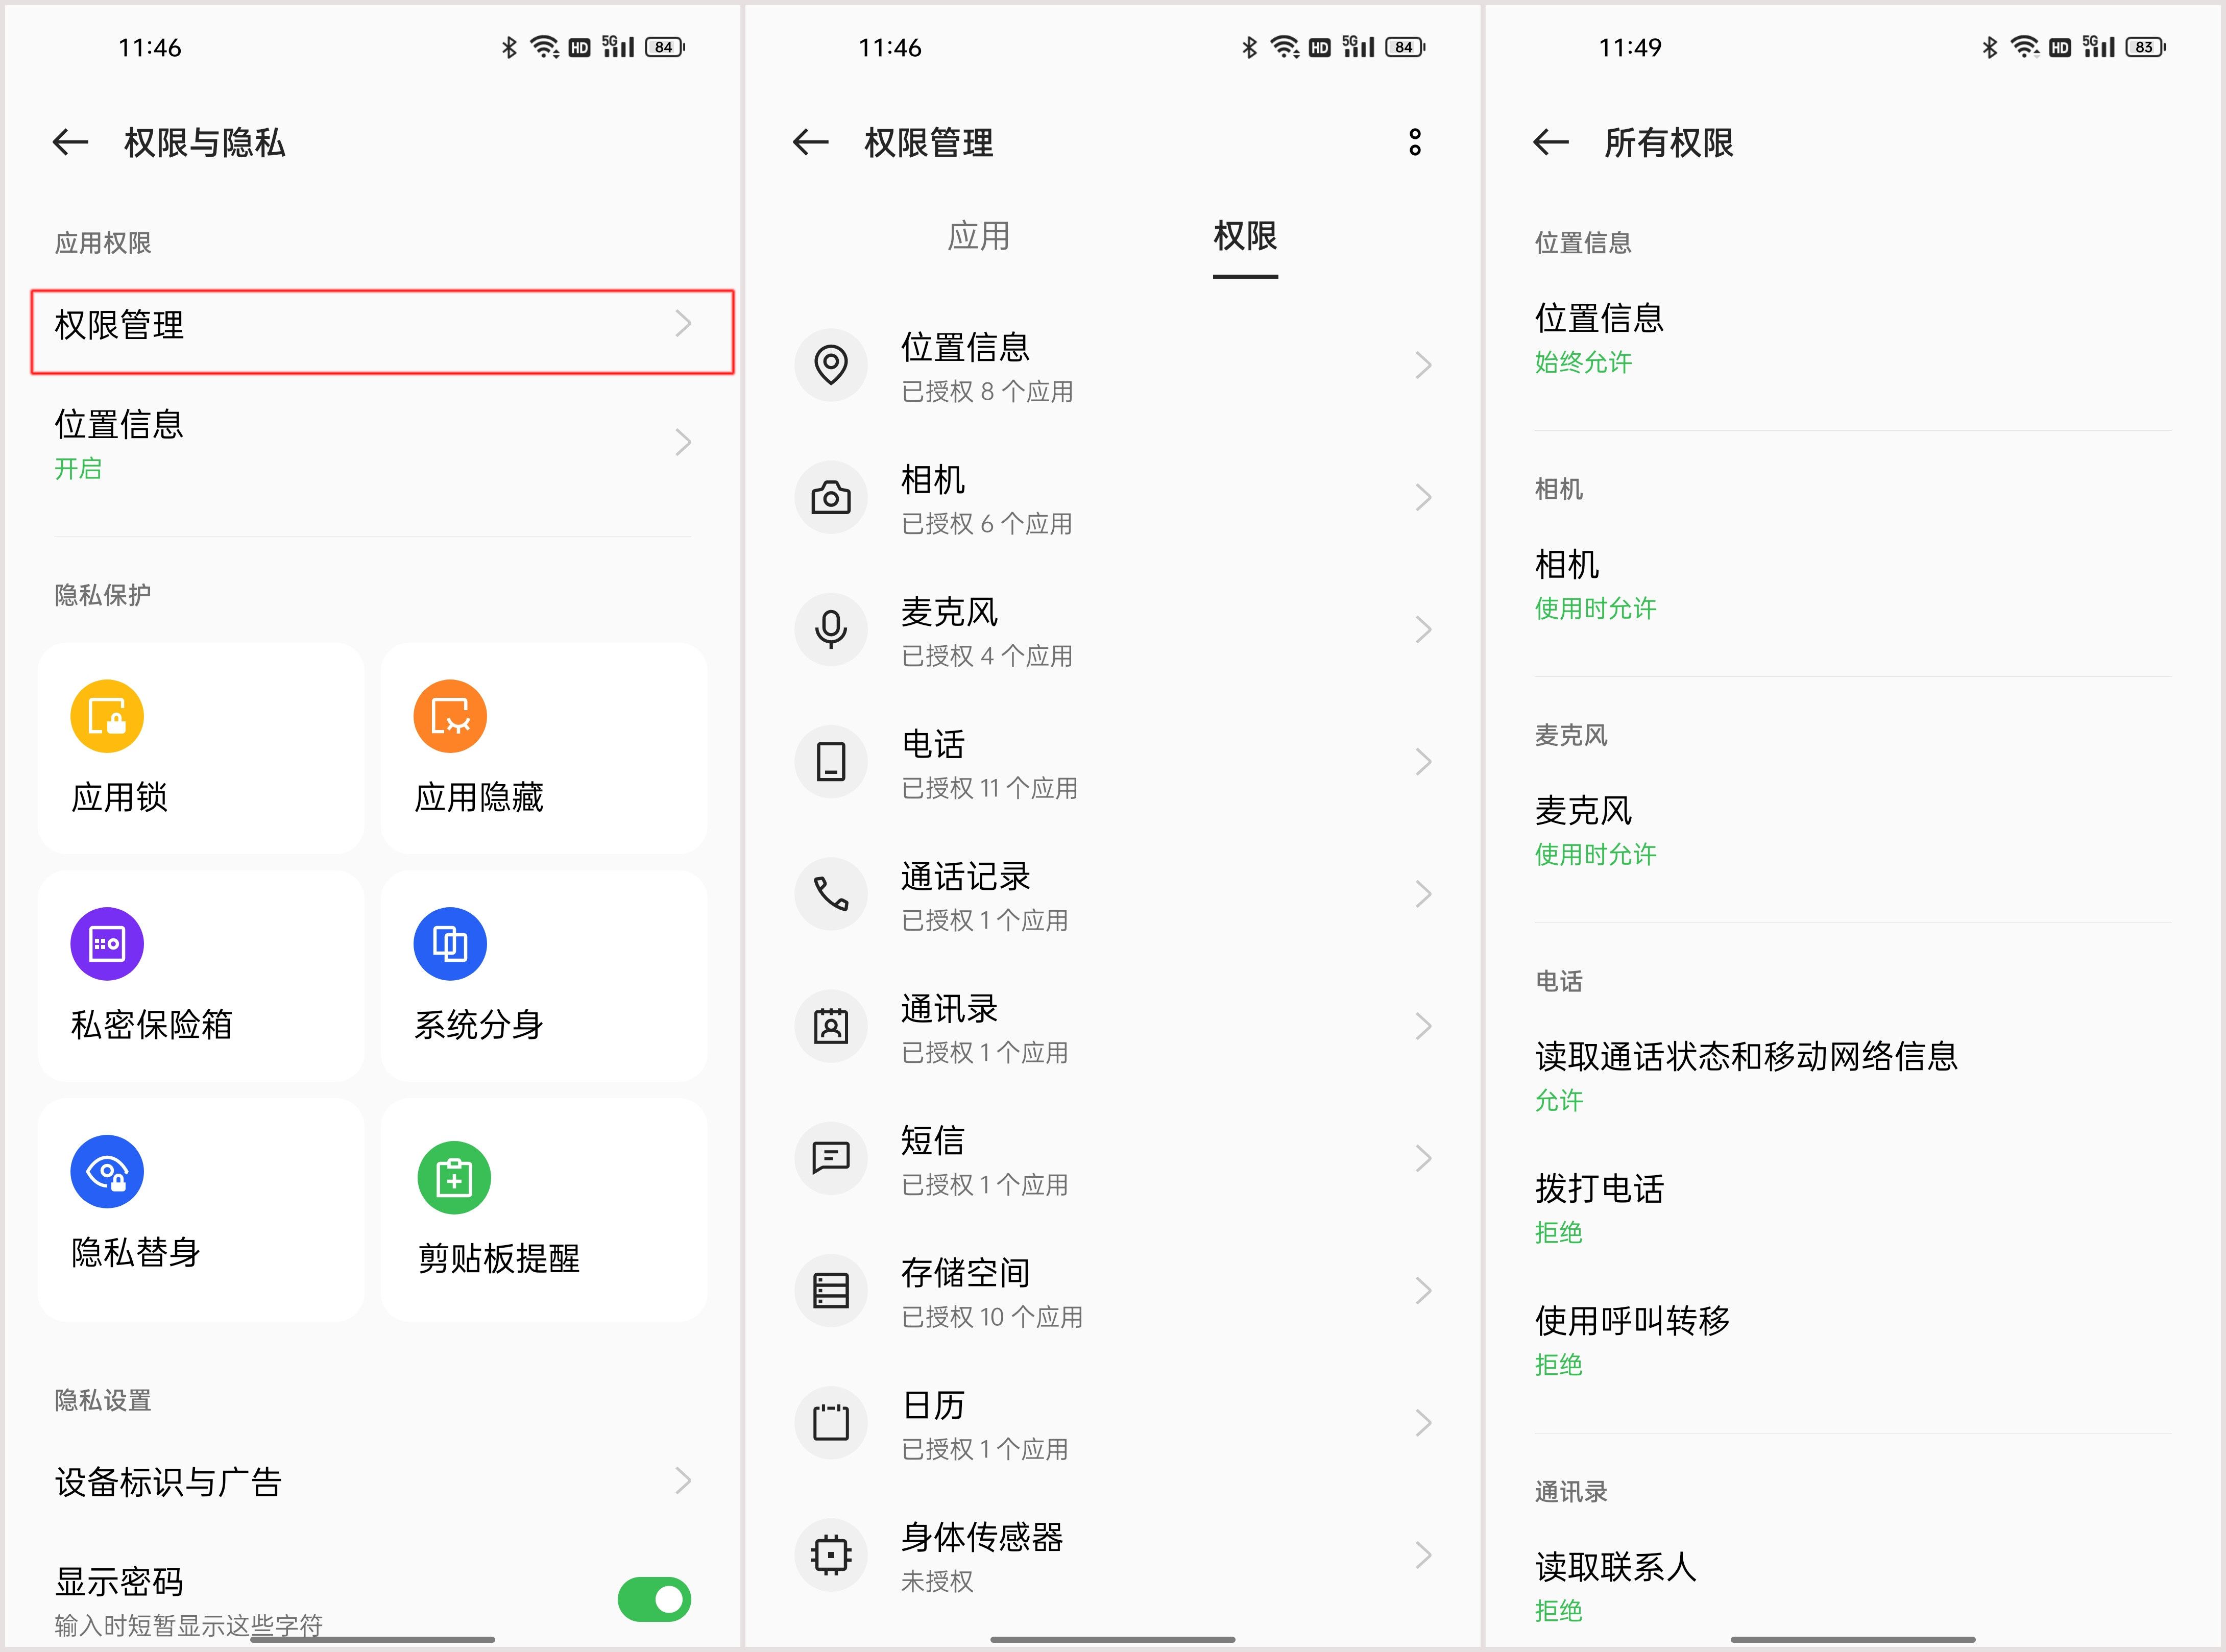Open 通讯录 已授权 1 个应用 row
This screenshot has width=2226, height=1652.
[x=1113, y=1026]
